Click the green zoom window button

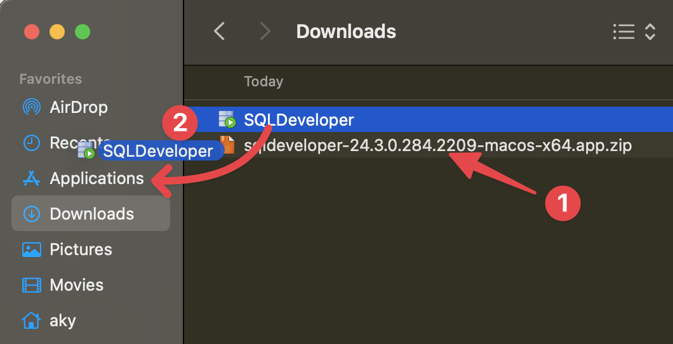point(83,32)
